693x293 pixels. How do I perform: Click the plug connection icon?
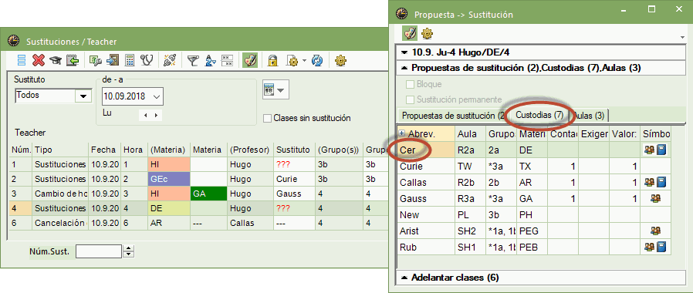170,60
